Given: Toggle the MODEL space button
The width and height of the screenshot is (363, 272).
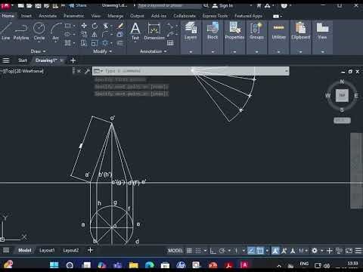Looking at the screenshot, I should point(175,251).
